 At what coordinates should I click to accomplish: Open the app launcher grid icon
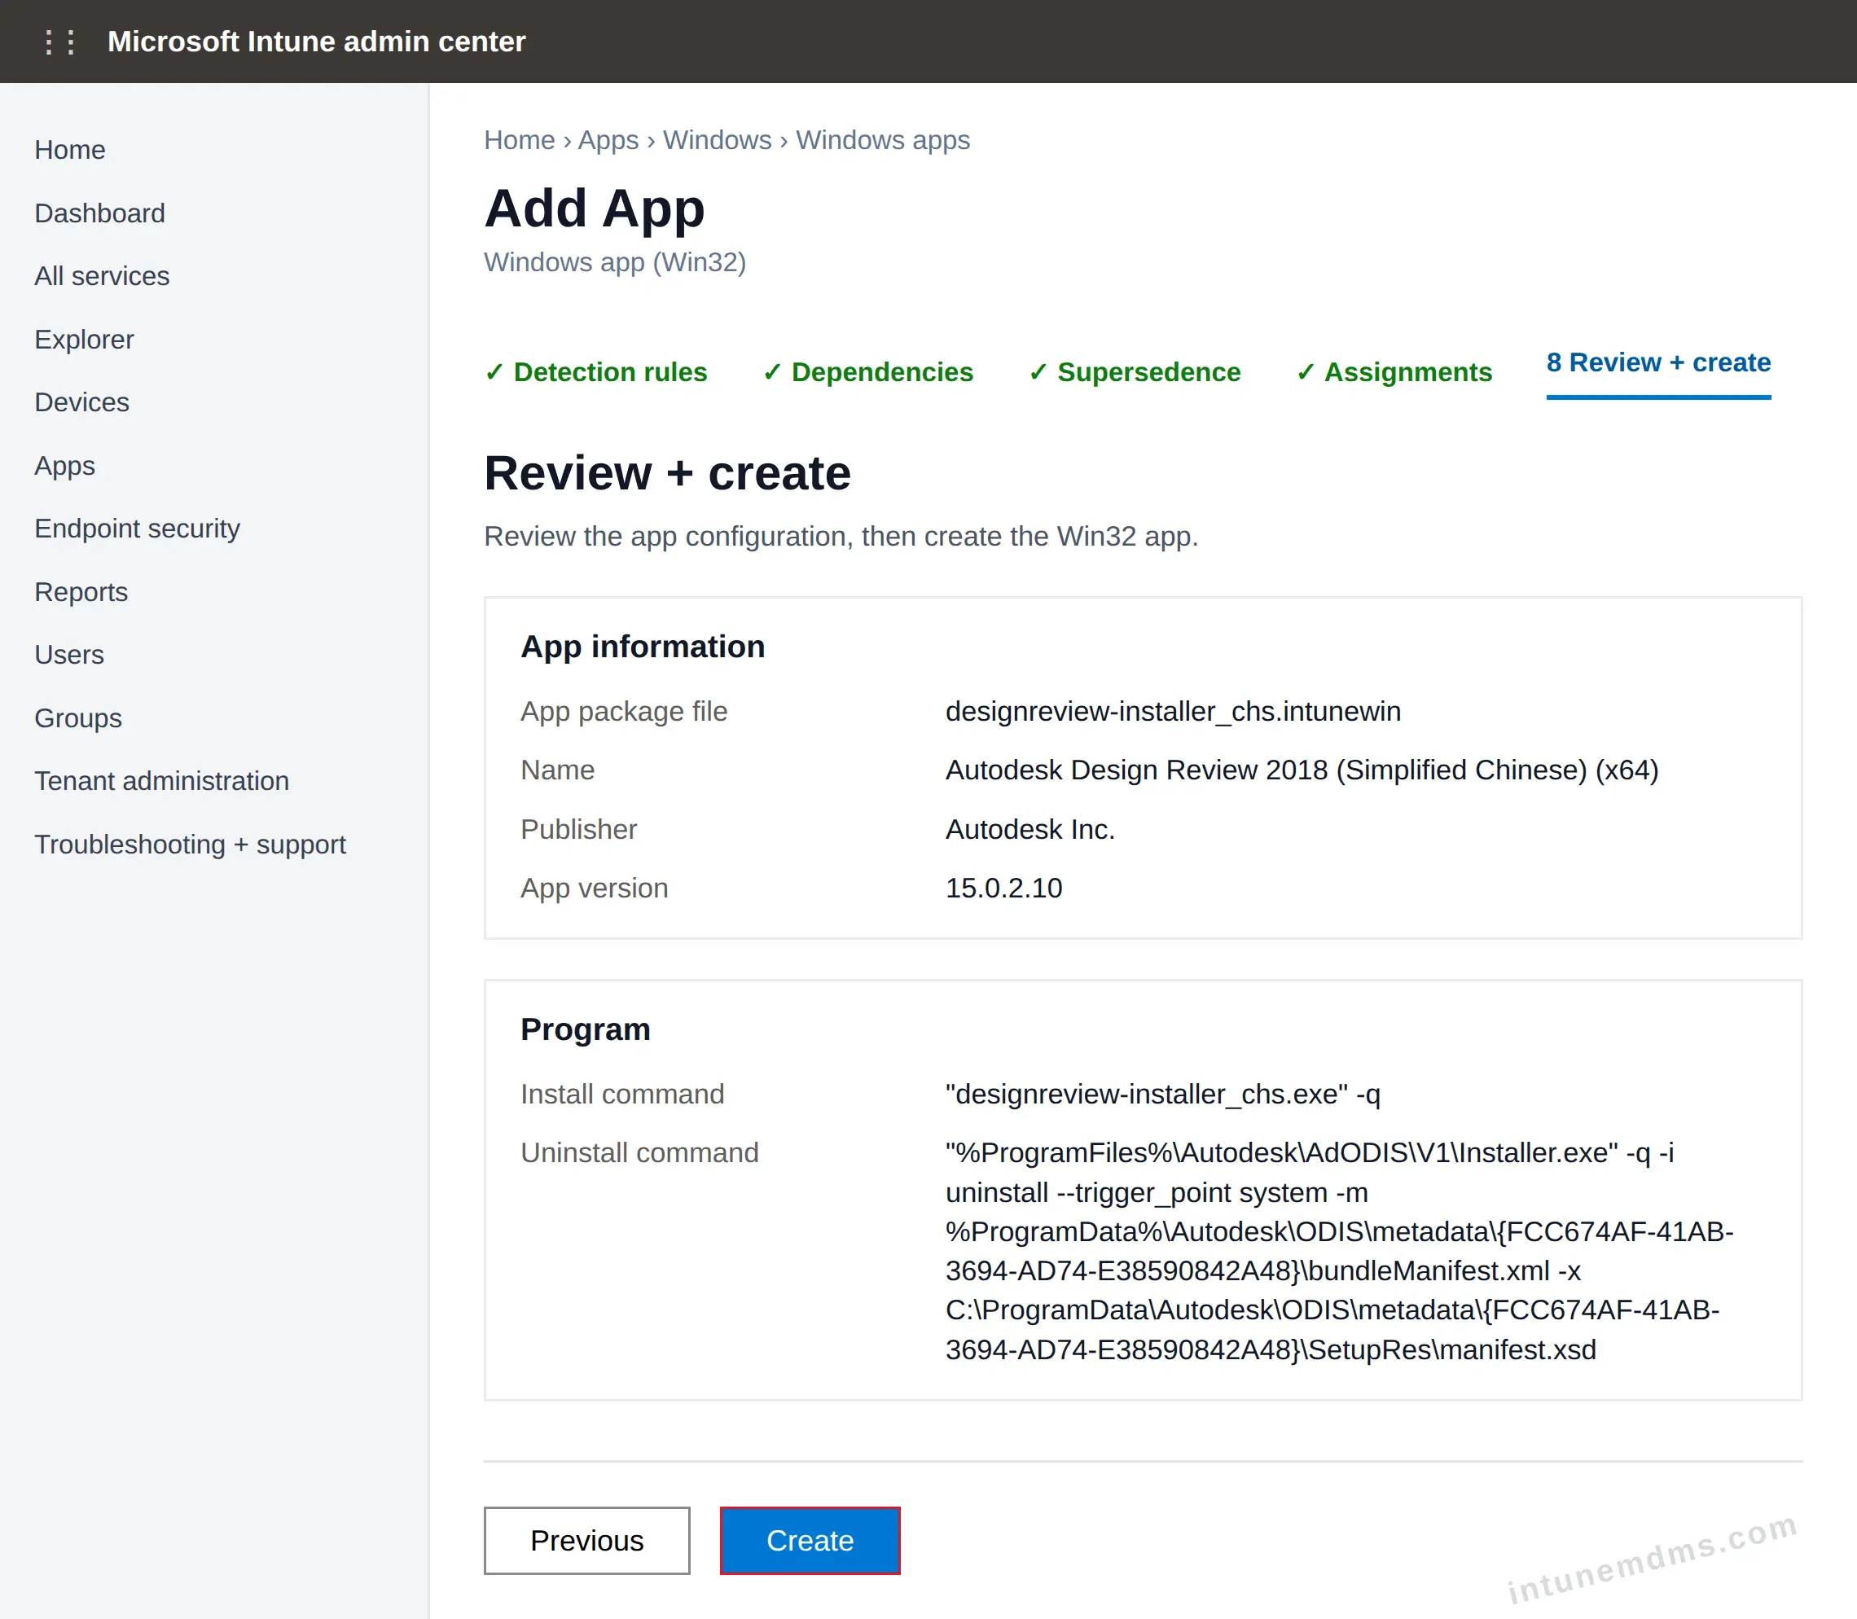click(x=59, y=42)
